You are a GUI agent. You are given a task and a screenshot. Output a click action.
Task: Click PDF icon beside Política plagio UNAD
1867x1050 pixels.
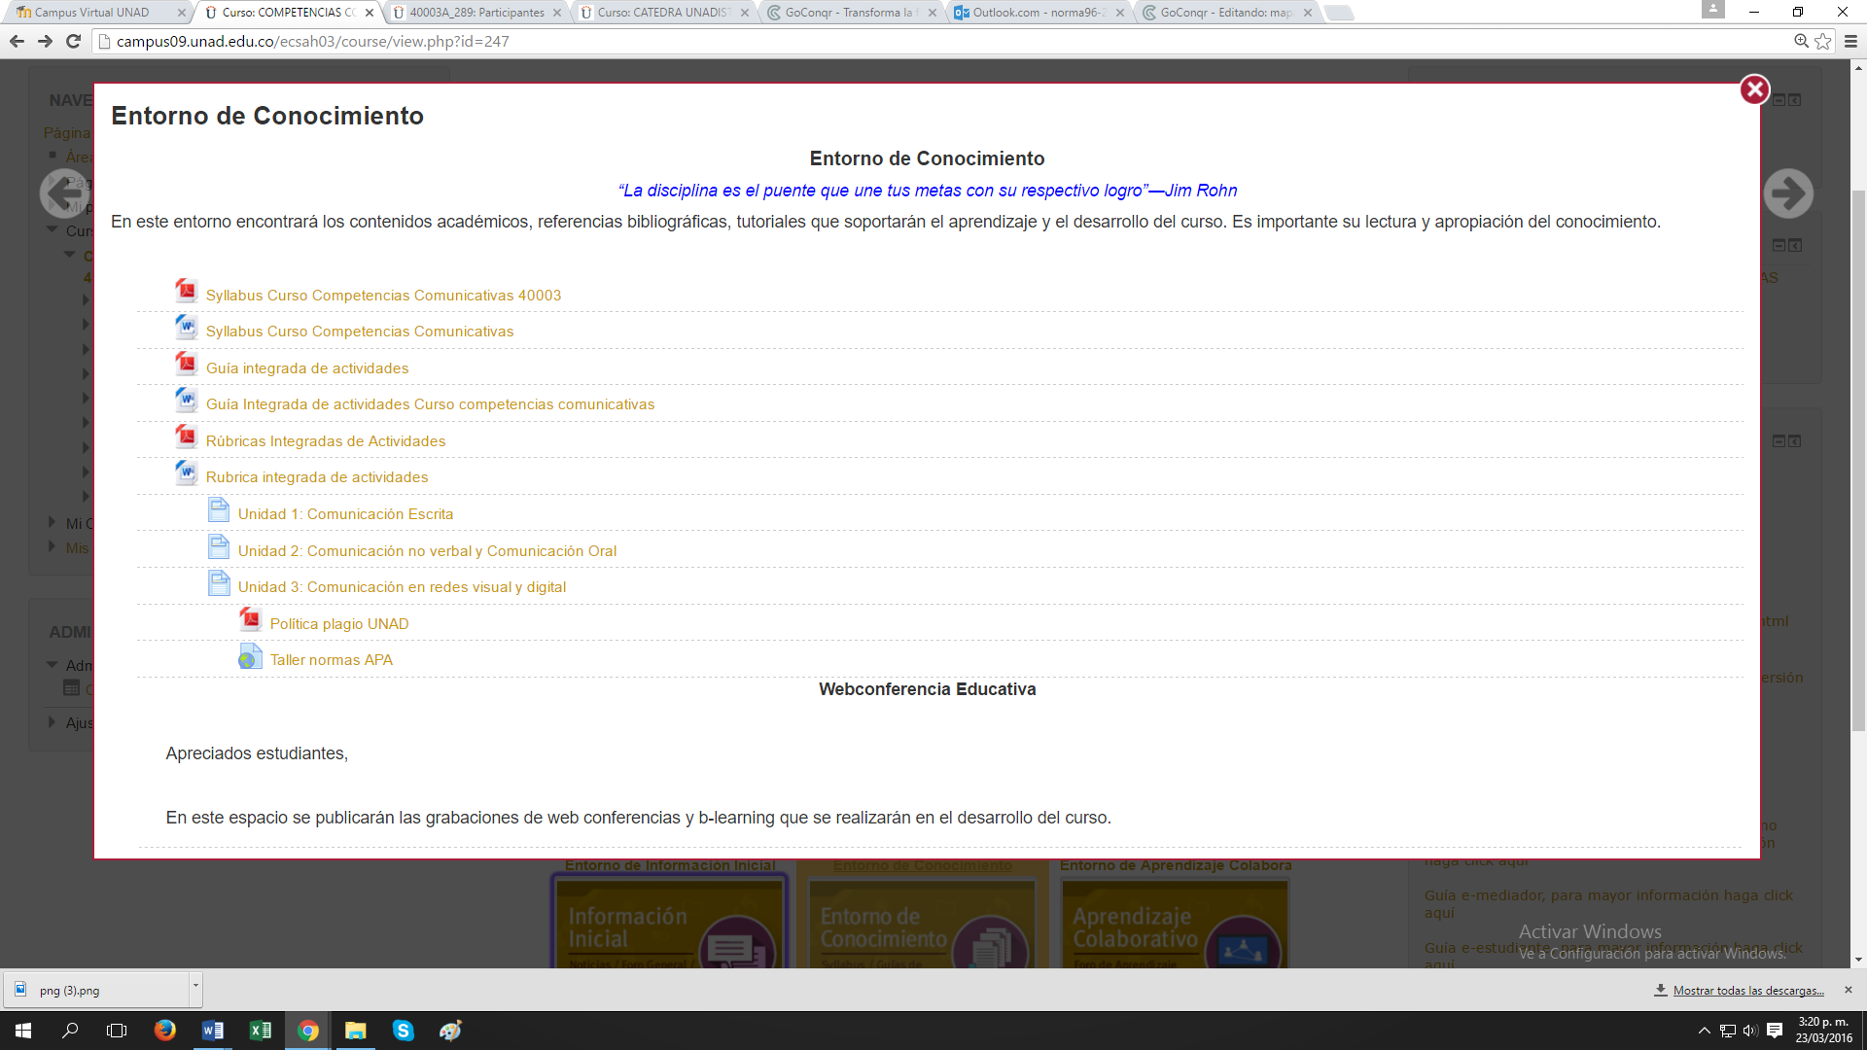250,619
